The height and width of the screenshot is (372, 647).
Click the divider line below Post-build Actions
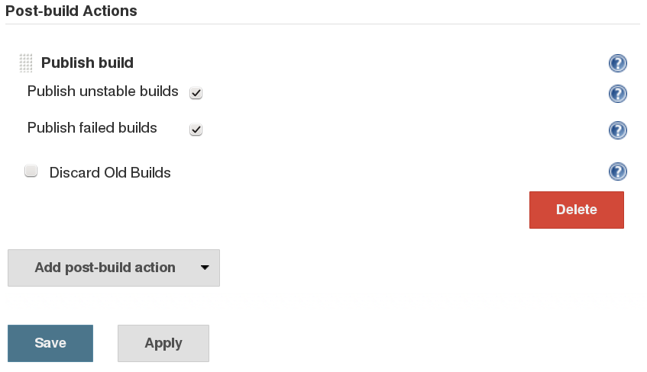(x=322, y=24)
